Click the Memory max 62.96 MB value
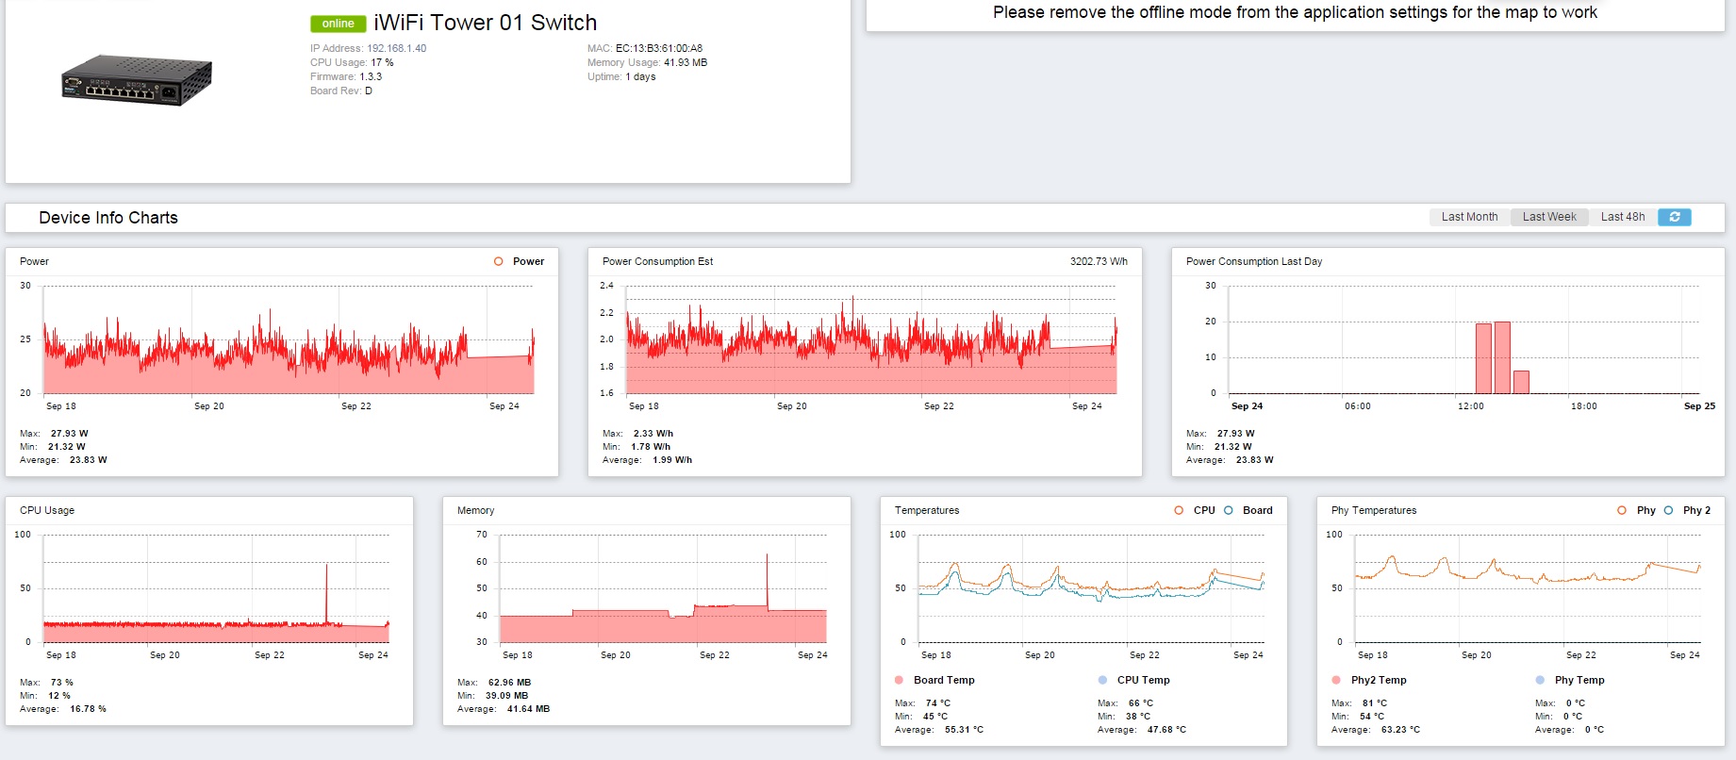 coord(509,683)
